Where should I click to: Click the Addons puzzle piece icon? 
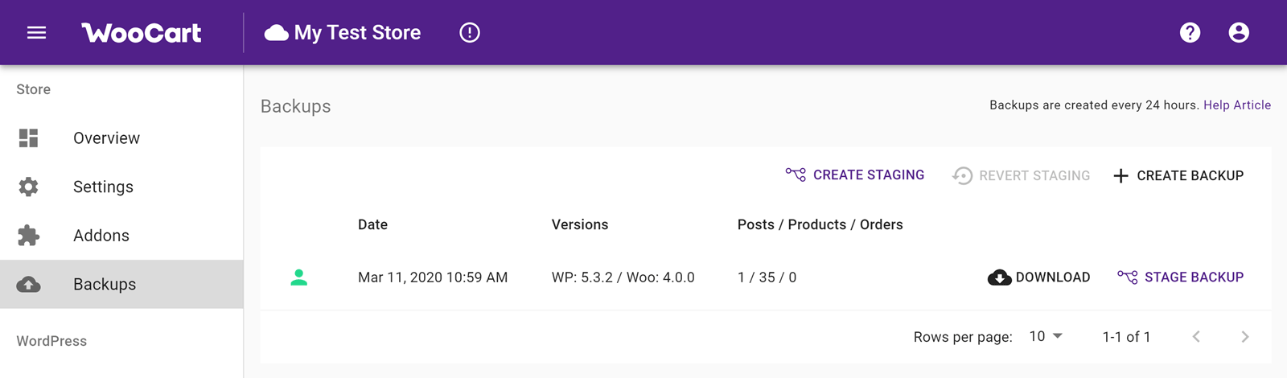28,236
